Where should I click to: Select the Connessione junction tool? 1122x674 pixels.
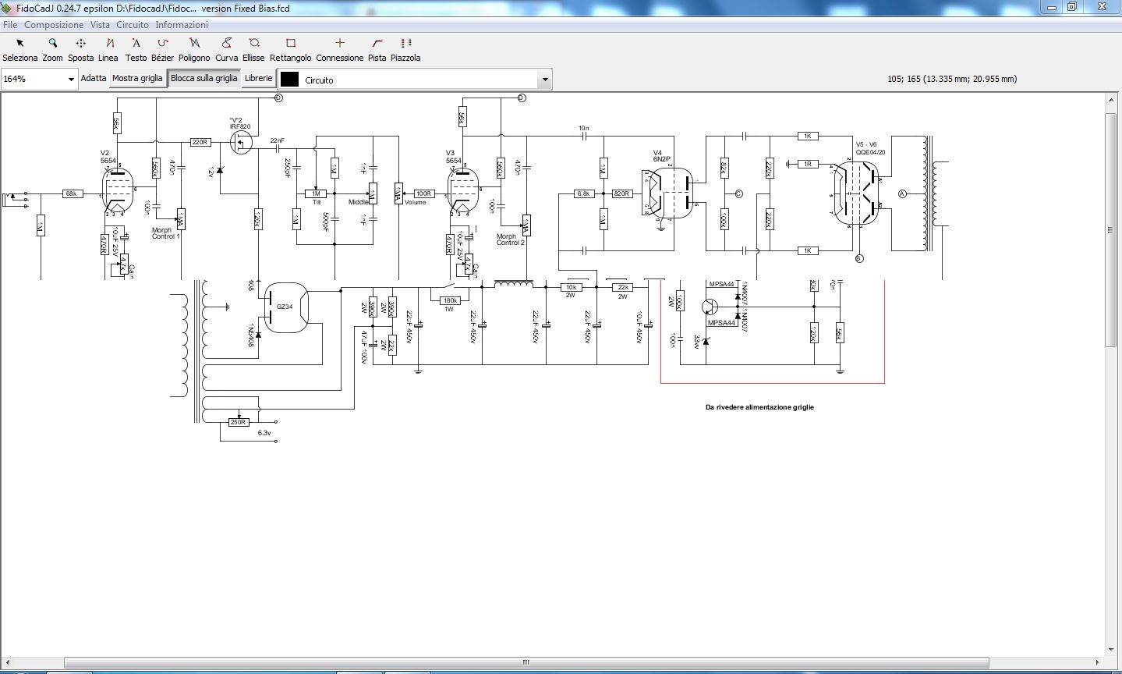[x=339, y=49]
